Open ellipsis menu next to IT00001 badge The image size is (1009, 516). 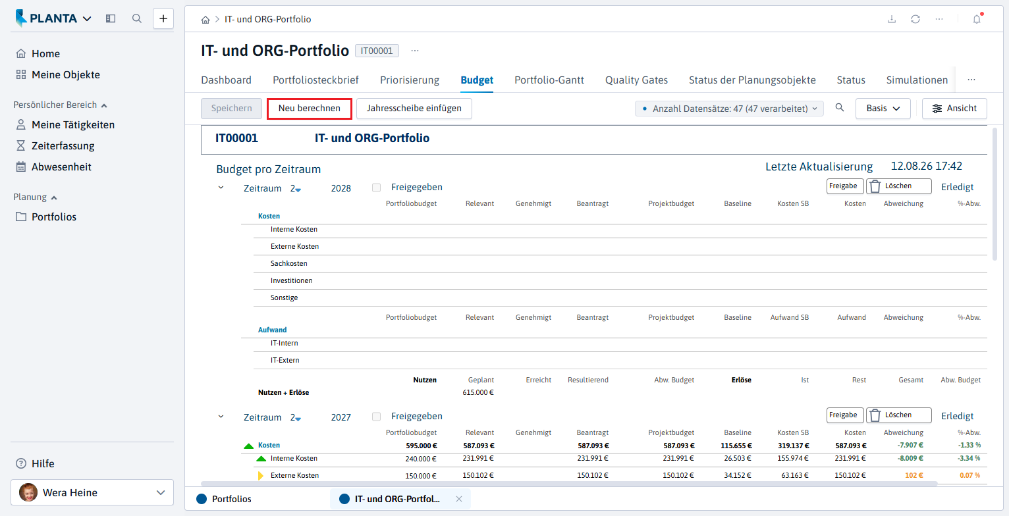(x=415, y=51)
